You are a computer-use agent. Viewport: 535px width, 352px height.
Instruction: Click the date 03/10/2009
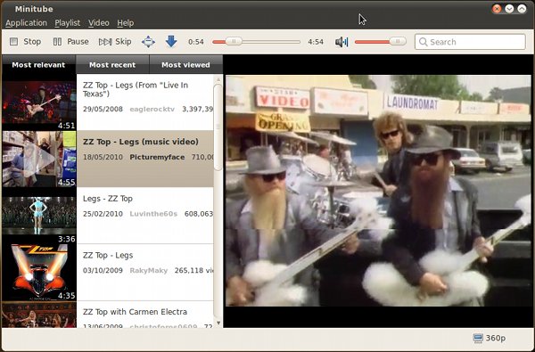pyautogui.click(x=103, y=271)
